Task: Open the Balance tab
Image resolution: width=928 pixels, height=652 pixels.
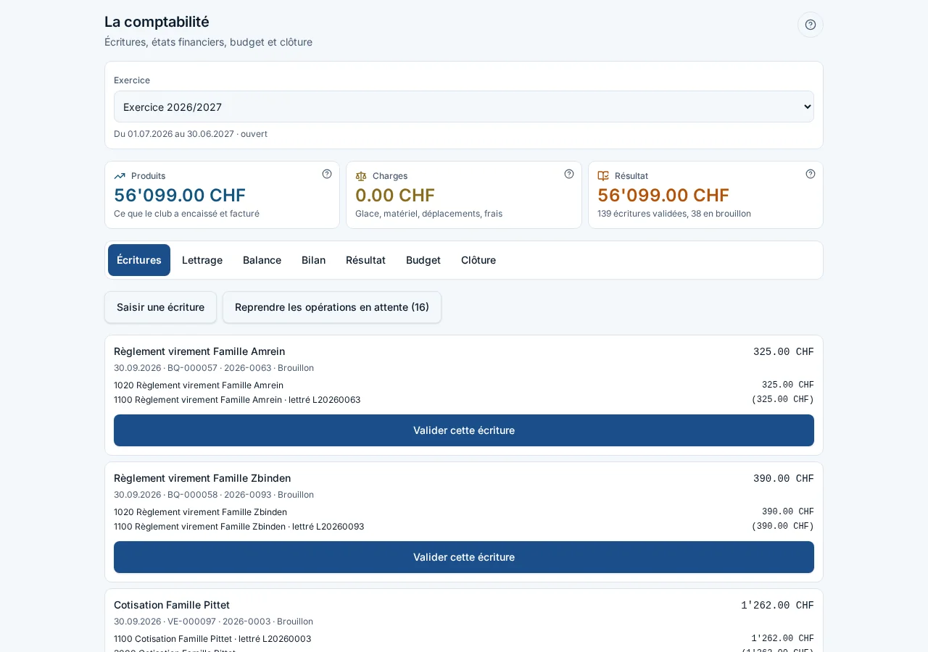Action: click(x=262, y=260)
